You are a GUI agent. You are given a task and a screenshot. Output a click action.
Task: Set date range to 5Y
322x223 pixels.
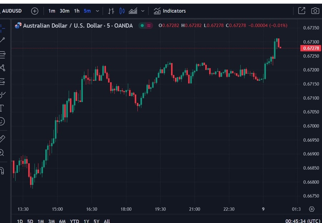96,221
